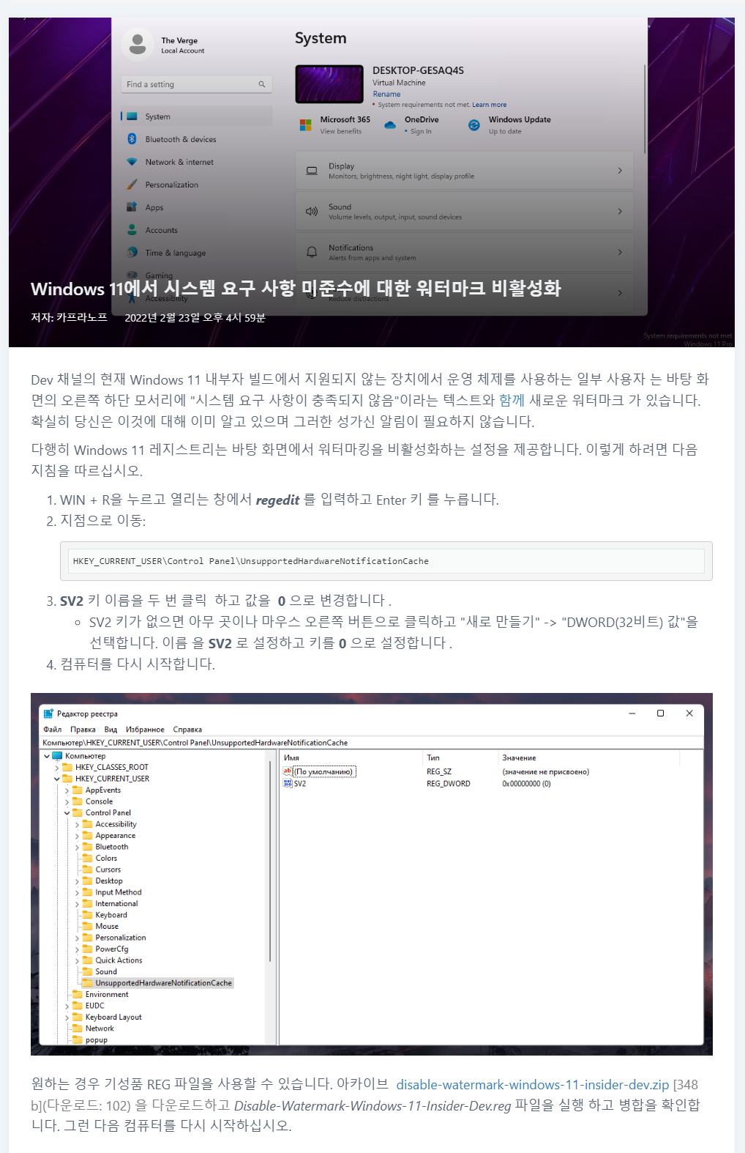The width and height of the screenshot is (745, 1153).
Task: Select the UnsupportedHardwareNotificationCache key
Action: point(163,983)
